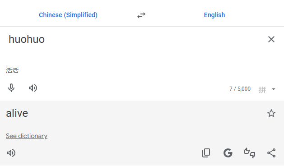Open Chinese (Simplified) source language selector

coord(68,15)
